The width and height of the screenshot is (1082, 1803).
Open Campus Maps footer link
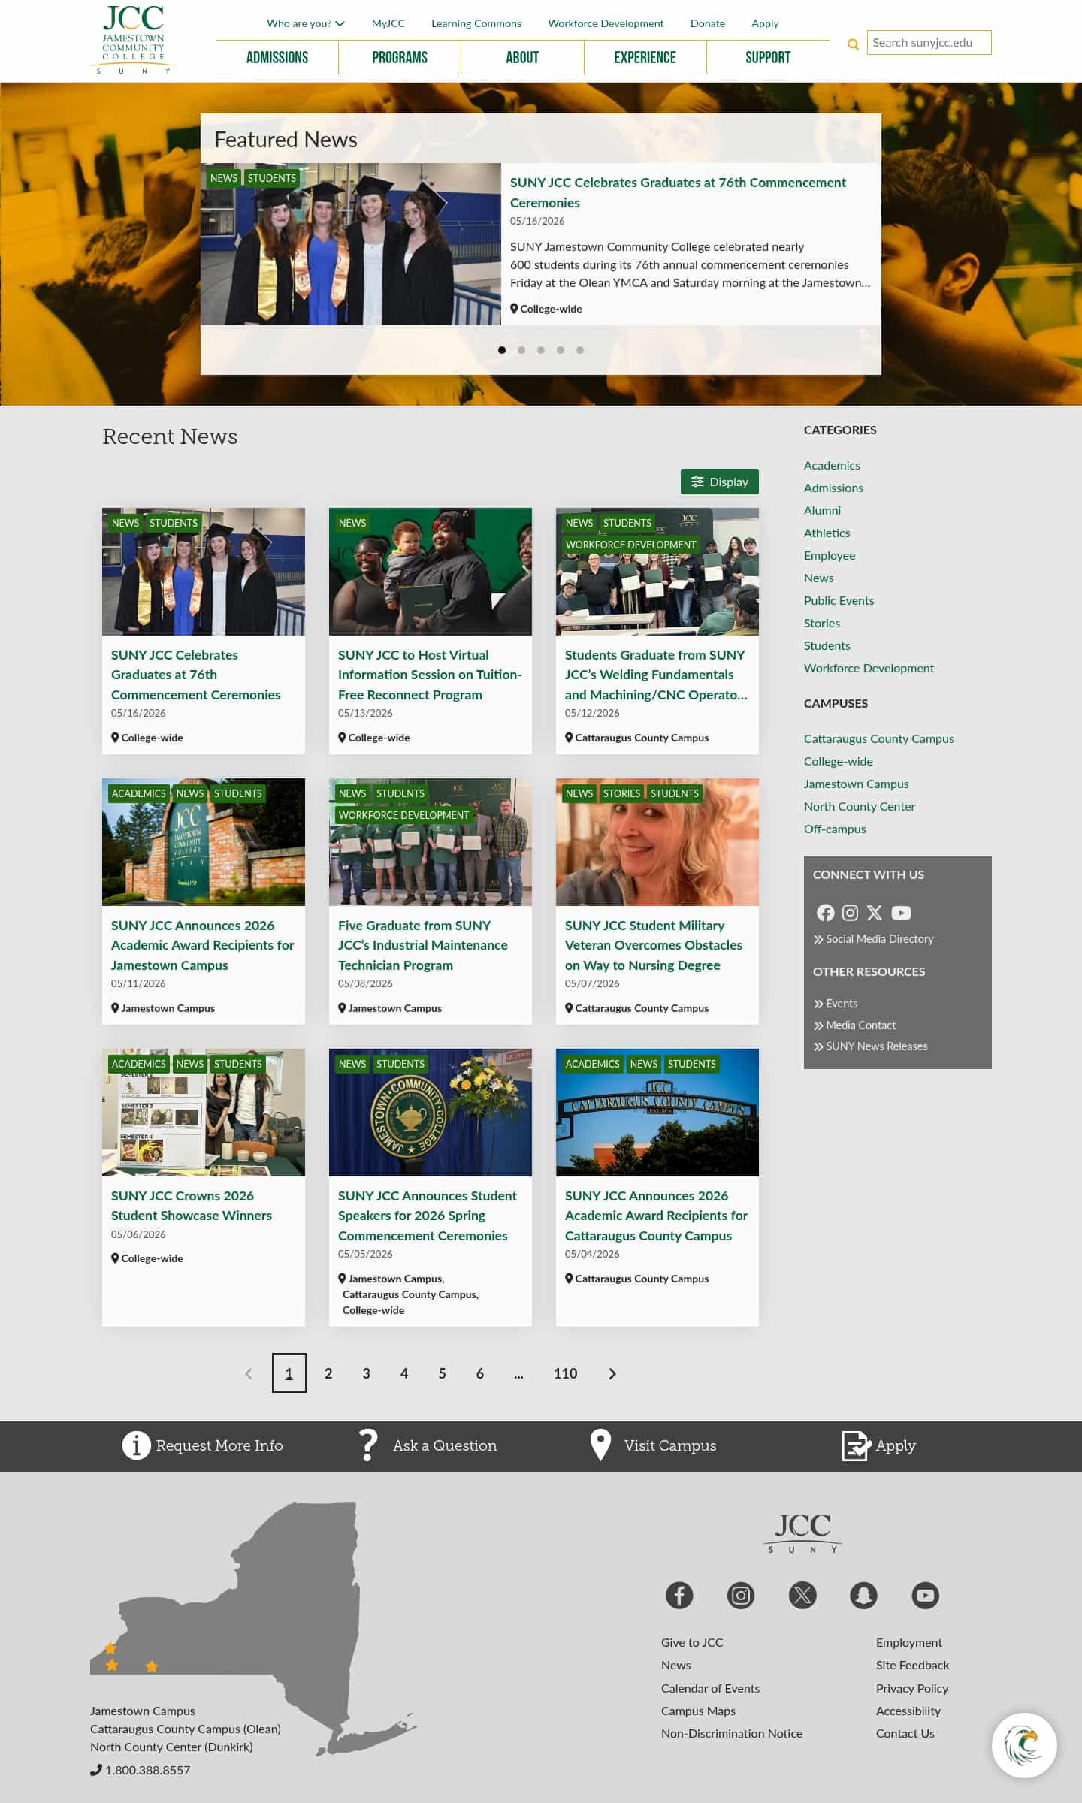(698, 1711)
